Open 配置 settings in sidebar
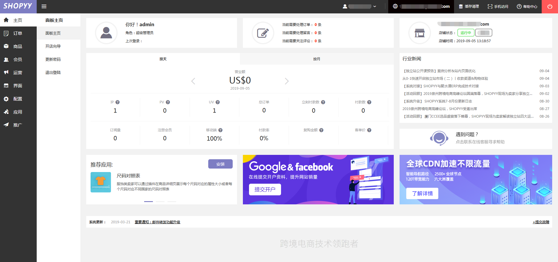The width and height of the screenshot is (558, 262). click(x=18, y=99)
